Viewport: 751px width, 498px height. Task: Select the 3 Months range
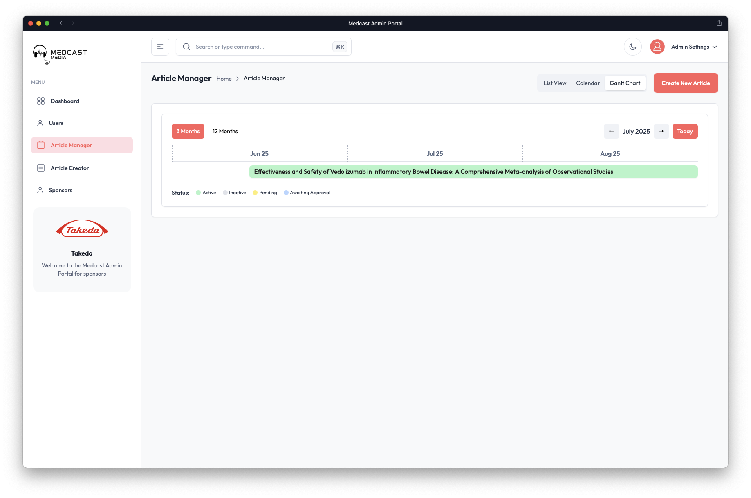[188, 131]
